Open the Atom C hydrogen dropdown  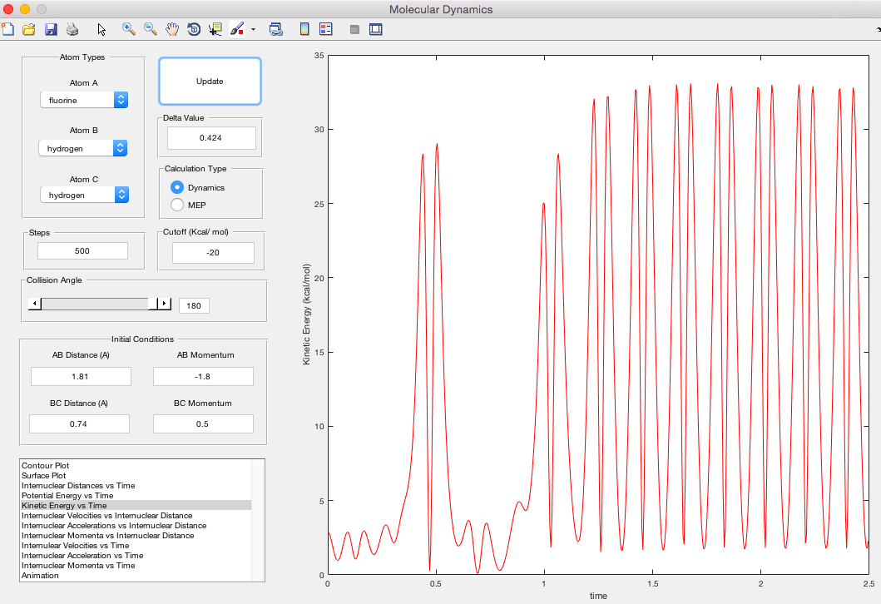[x=84, y=195]
